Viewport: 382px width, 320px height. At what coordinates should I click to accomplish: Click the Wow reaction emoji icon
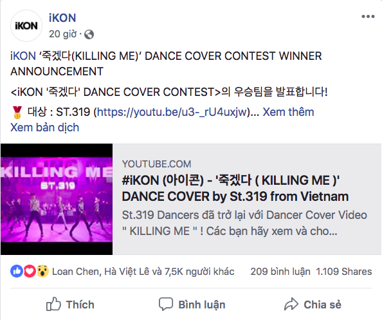pyautogui.click(x=43, y=271)
